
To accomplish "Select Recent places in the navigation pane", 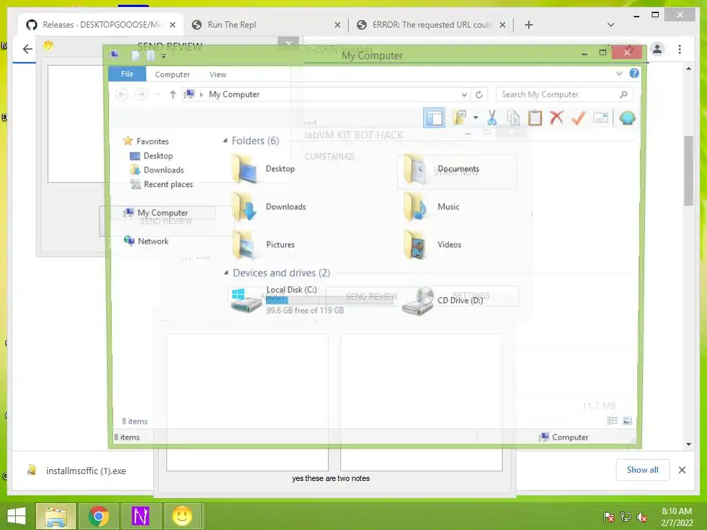I will (x=168, y=184).
